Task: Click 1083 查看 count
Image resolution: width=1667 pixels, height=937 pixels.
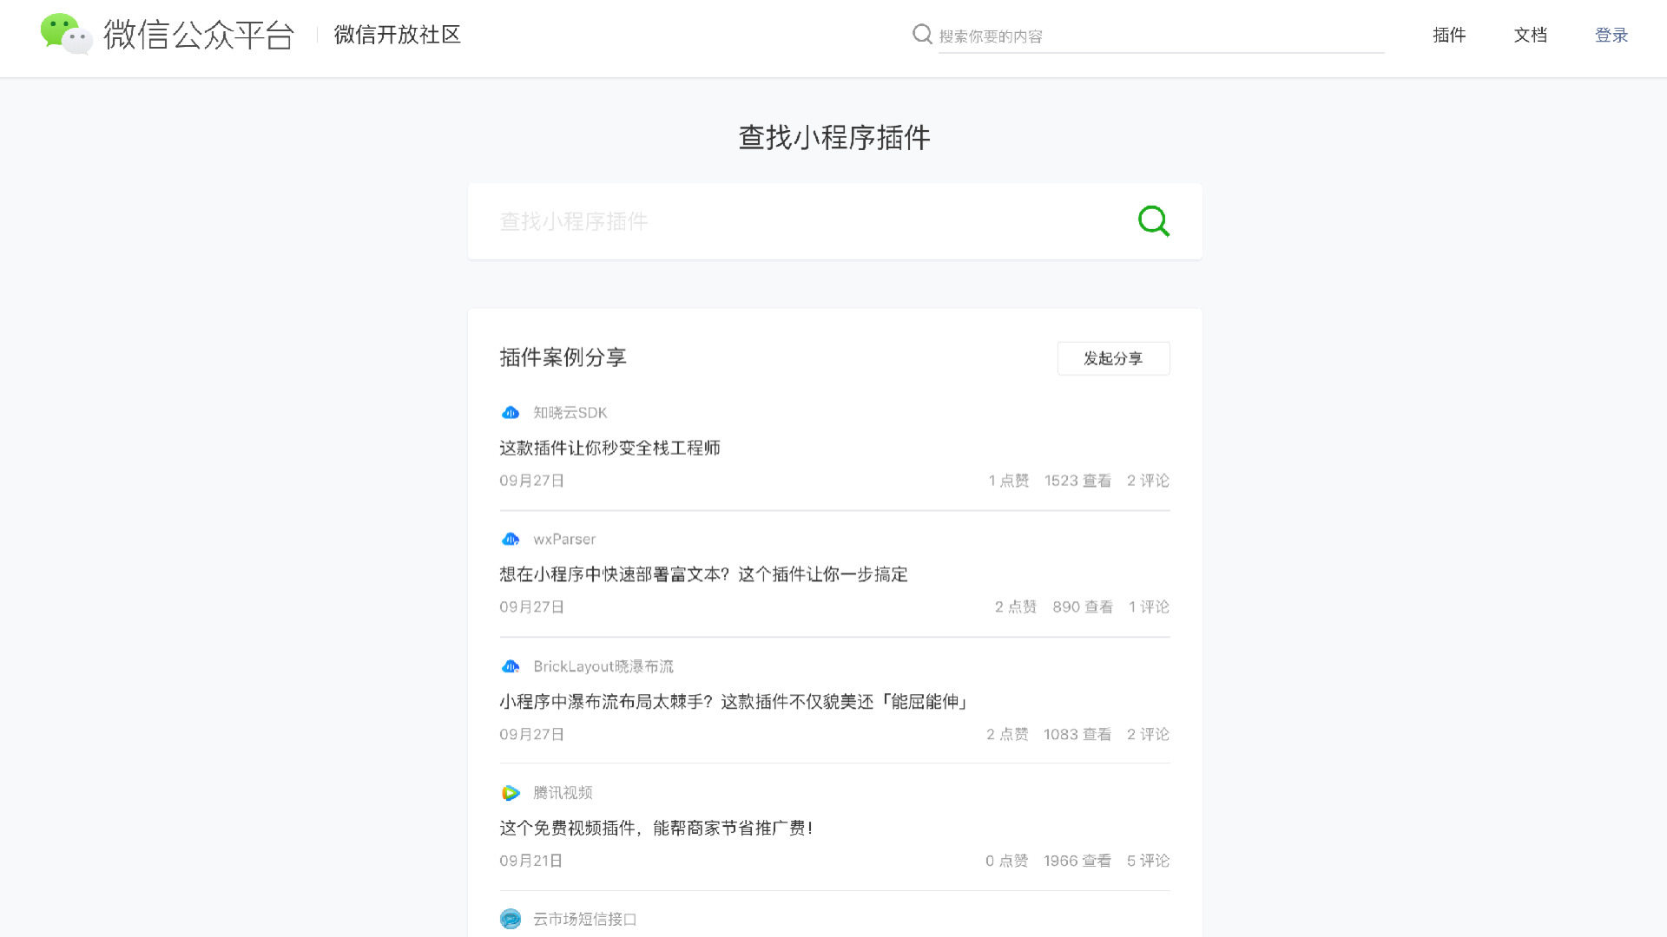Action: pyautogui.click(x=1077, y=735)
